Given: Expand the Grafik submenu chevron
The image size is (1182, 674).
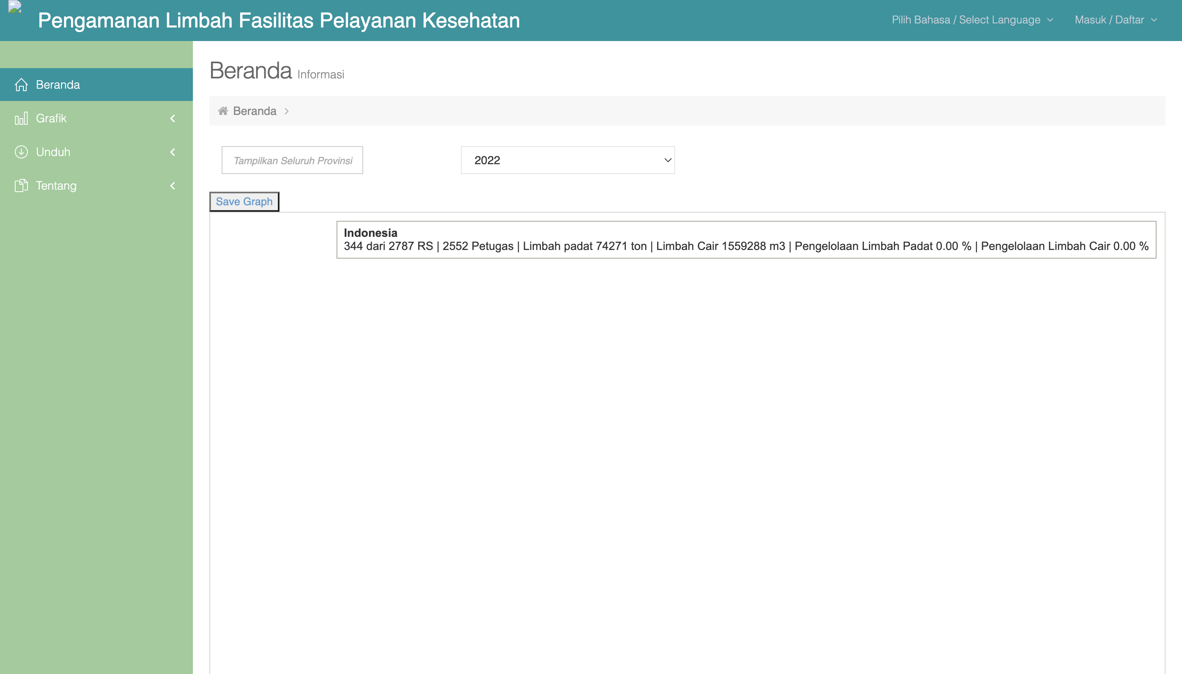Looking at the screenshot, I should [173, 119].
